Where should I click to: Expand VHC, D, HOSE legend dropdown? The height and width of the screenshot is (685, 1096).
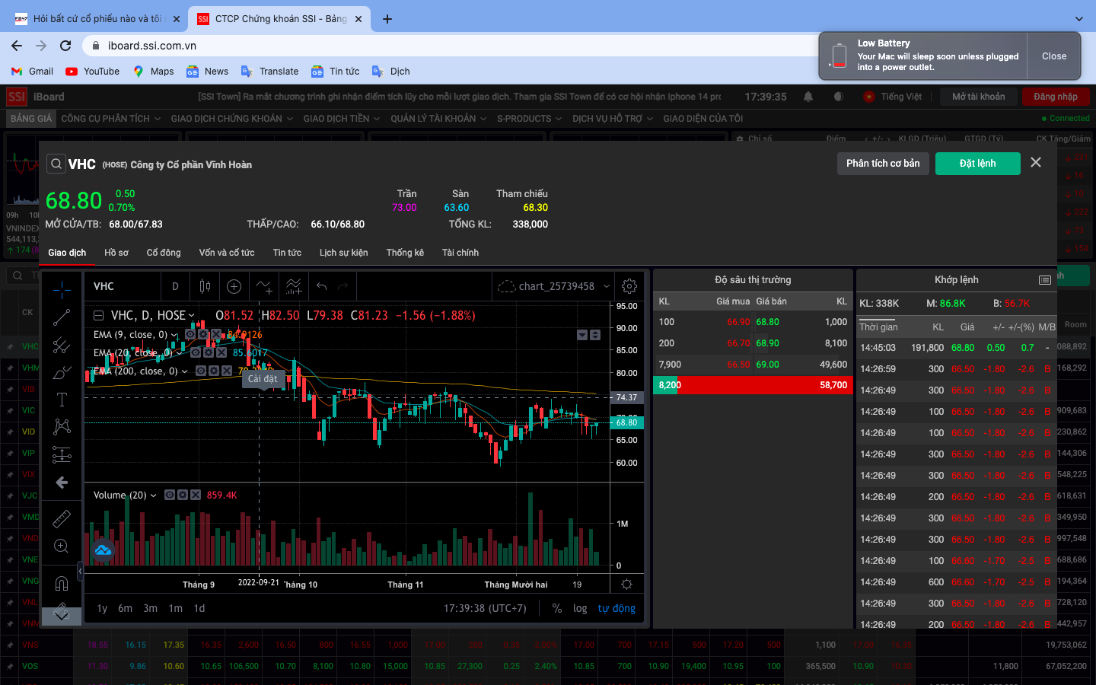tap(192, 315)
